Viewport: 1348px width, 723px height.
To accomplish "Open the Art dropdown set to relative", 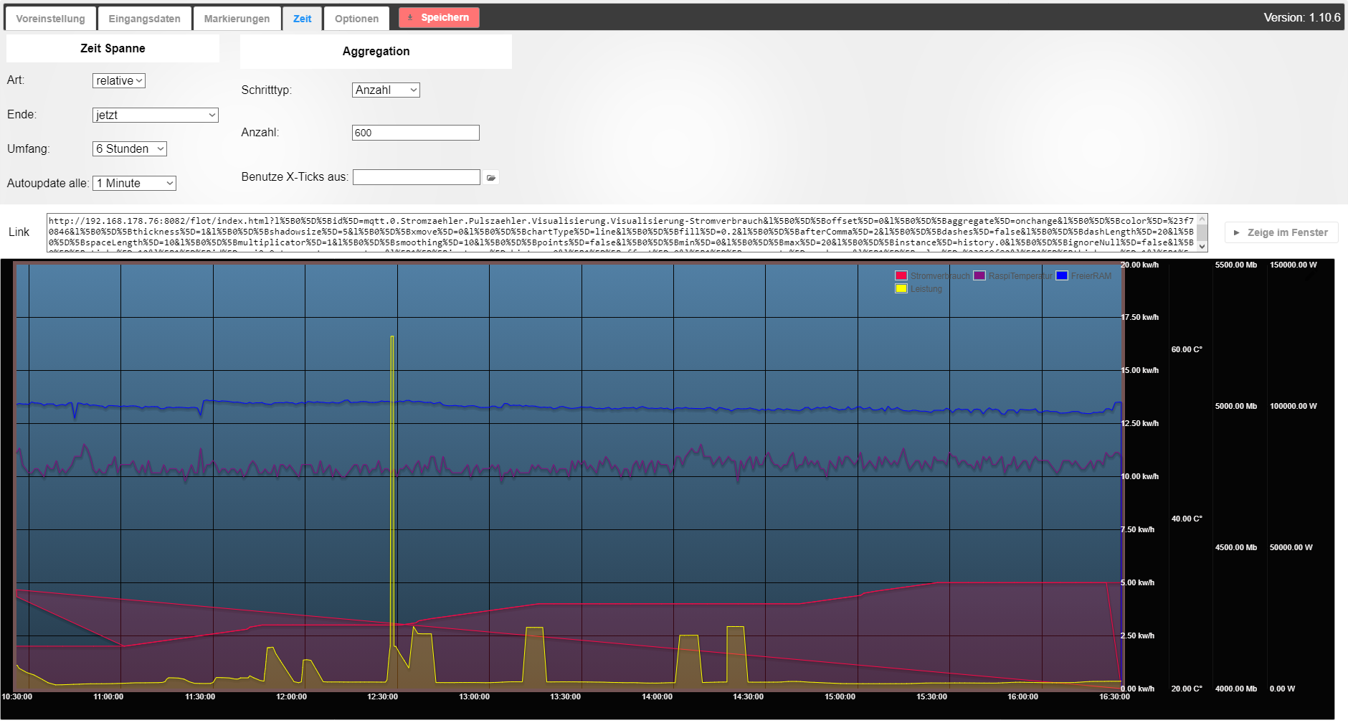I will tap(119, 81).
